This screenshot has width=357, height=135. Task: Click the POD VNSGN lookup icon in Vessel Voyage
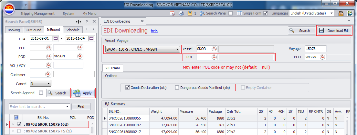coord(322,57)
